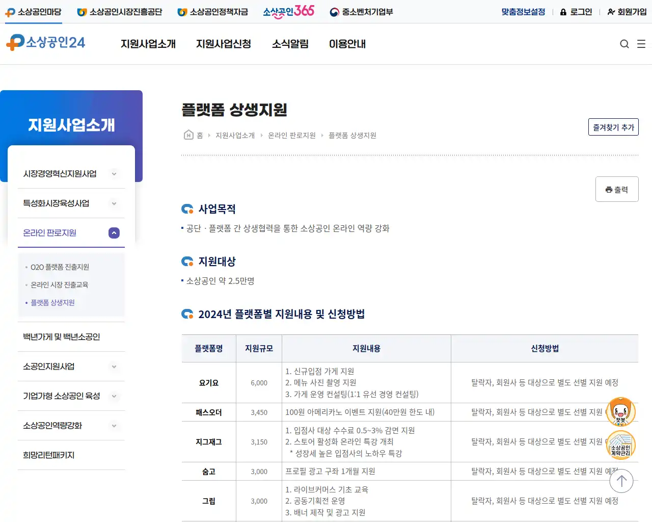Click the 출력 print button
The height and width of the screenshot is (522, 652).
[x=617, y=189]
